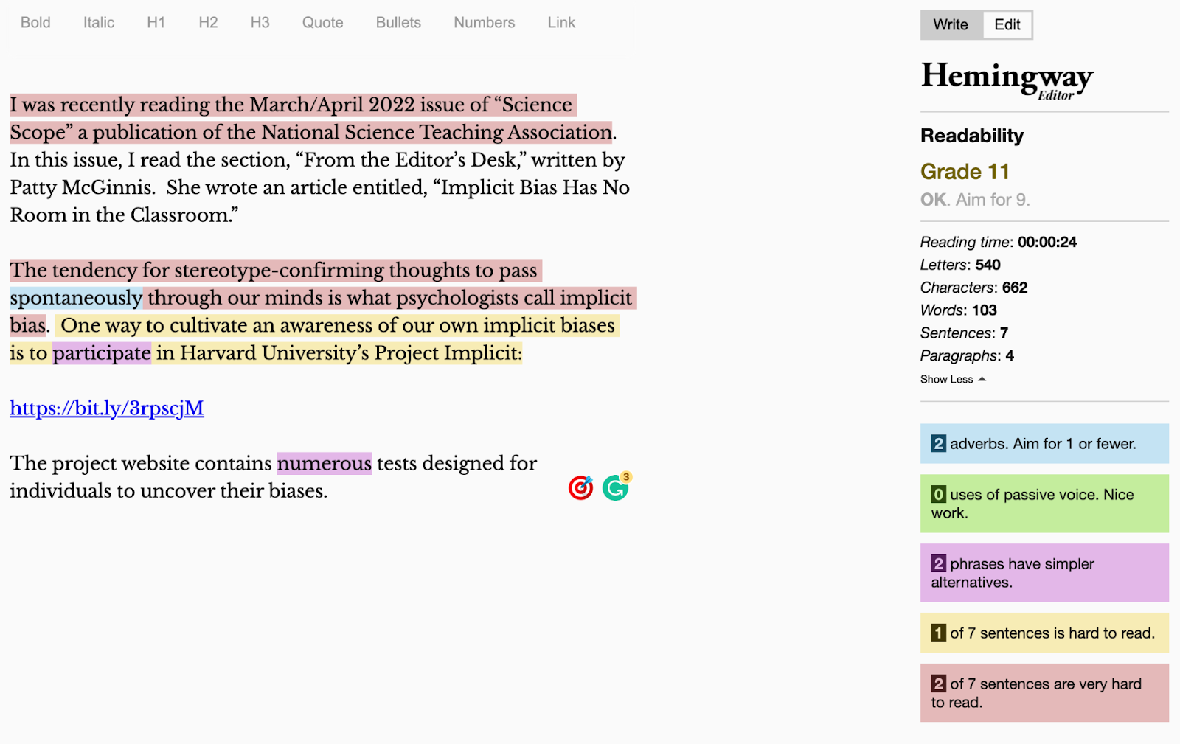This screenshot has height=744, width=1180.
Task: Click the "Paragraphs: 4" stat
Action: tap(967, 356)
